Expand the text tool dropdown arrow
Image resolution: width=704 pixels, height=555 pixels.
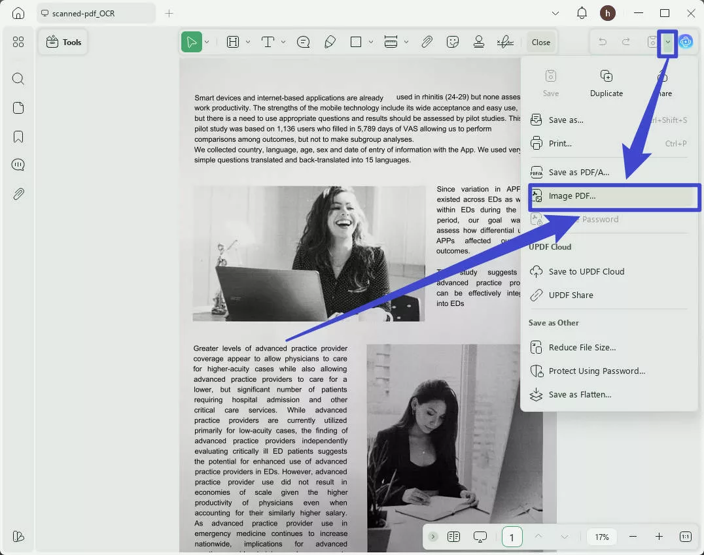click(283, 42)
